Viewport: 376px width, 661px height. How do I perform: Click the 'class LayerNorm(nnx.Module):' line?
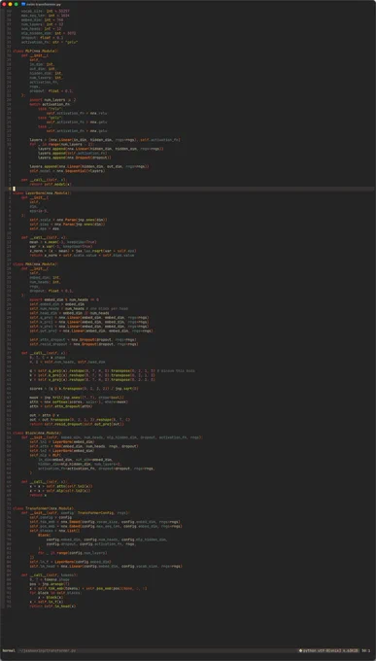(43, 193)
